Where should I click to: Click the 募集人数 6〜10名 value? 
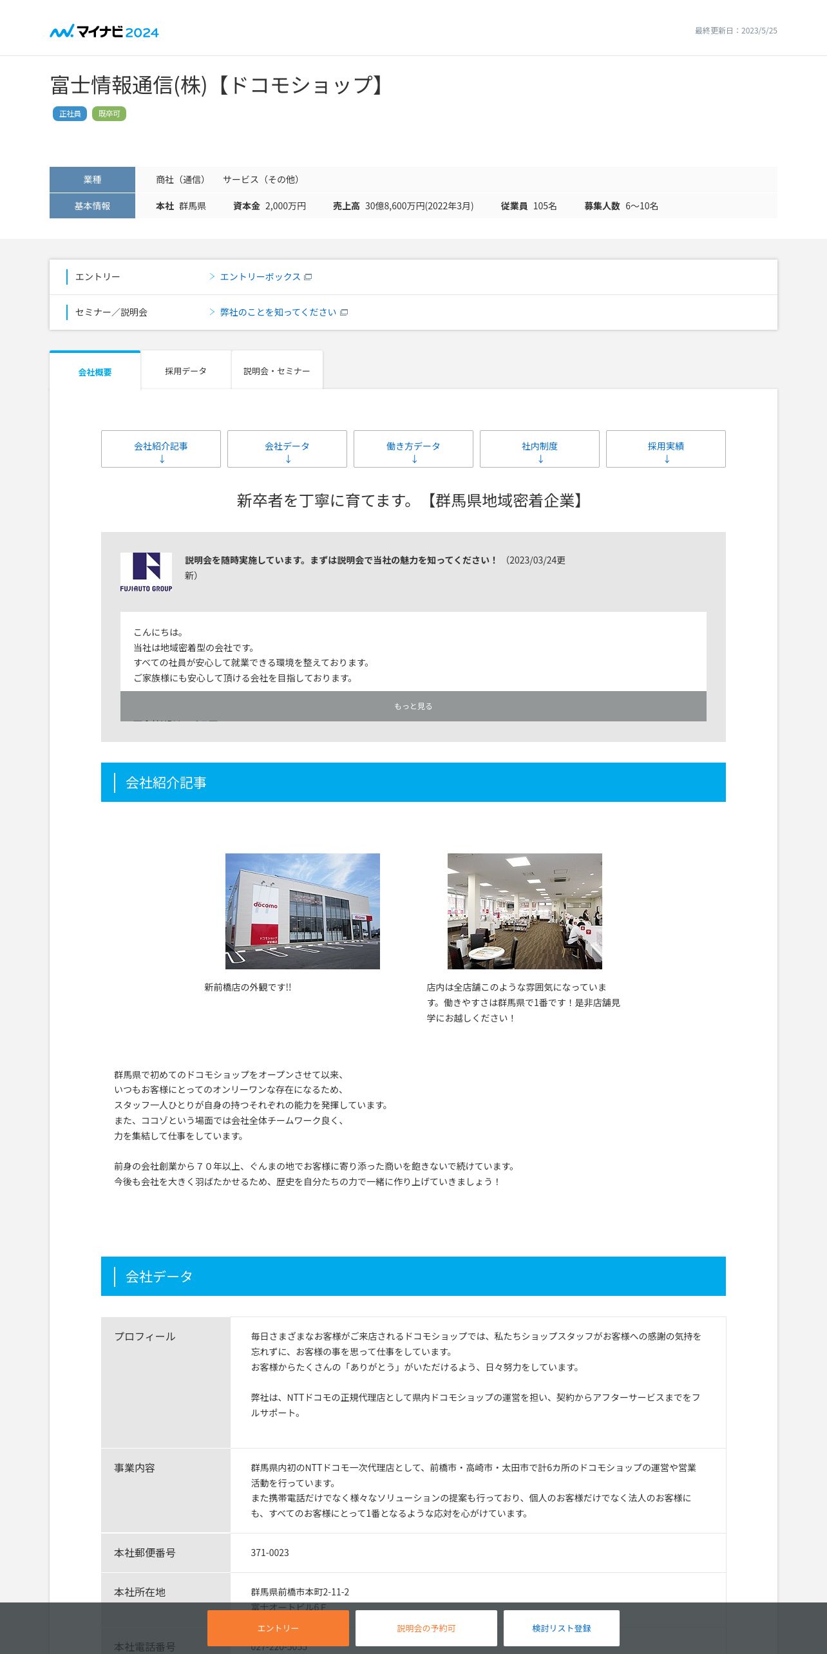click(622, 206)
